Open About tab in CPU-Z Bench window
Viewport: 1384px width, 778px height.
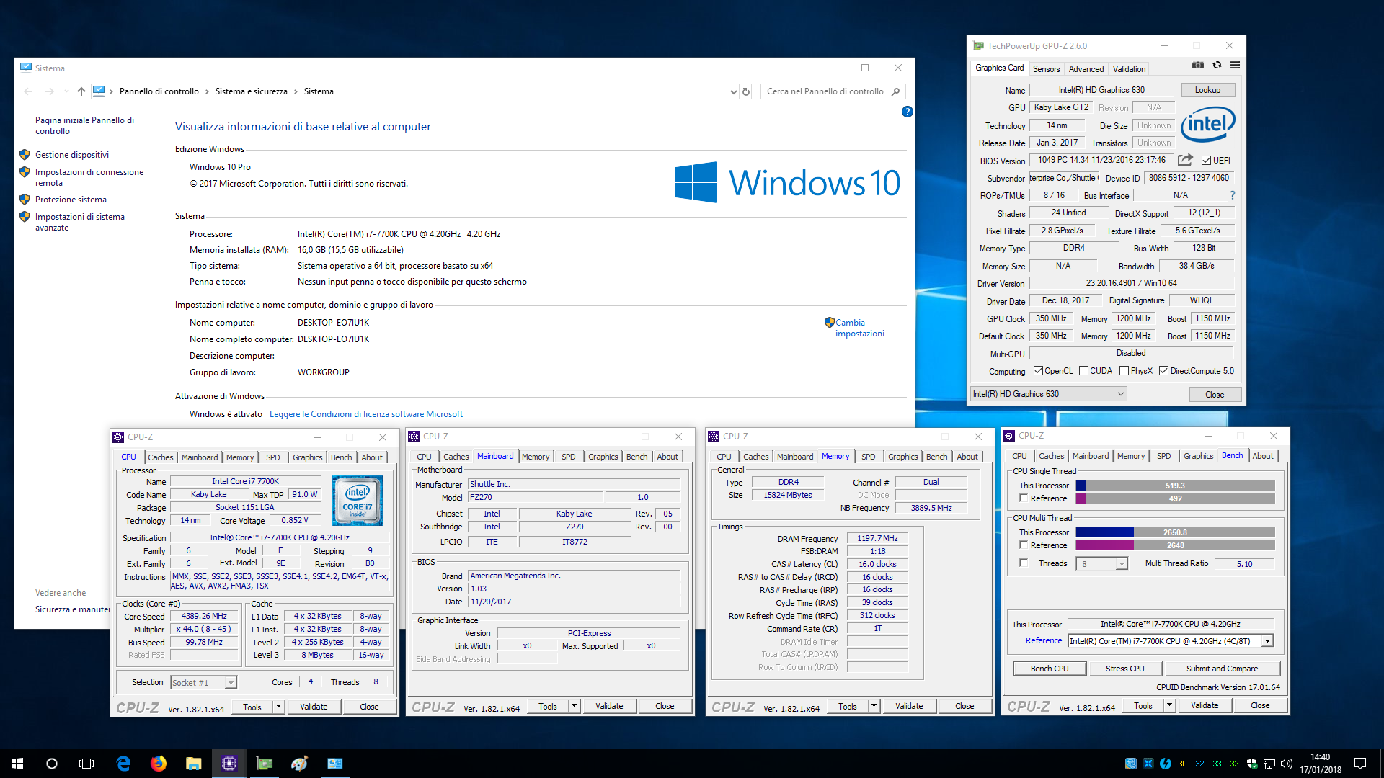[1262, 456]
